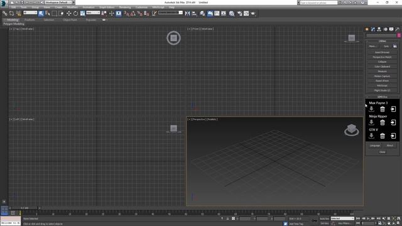Image resolution: width=402 pixels, height=226 pixels.
Task: Delete the Ninja Ripper package with trash icon
Action: 383,122
